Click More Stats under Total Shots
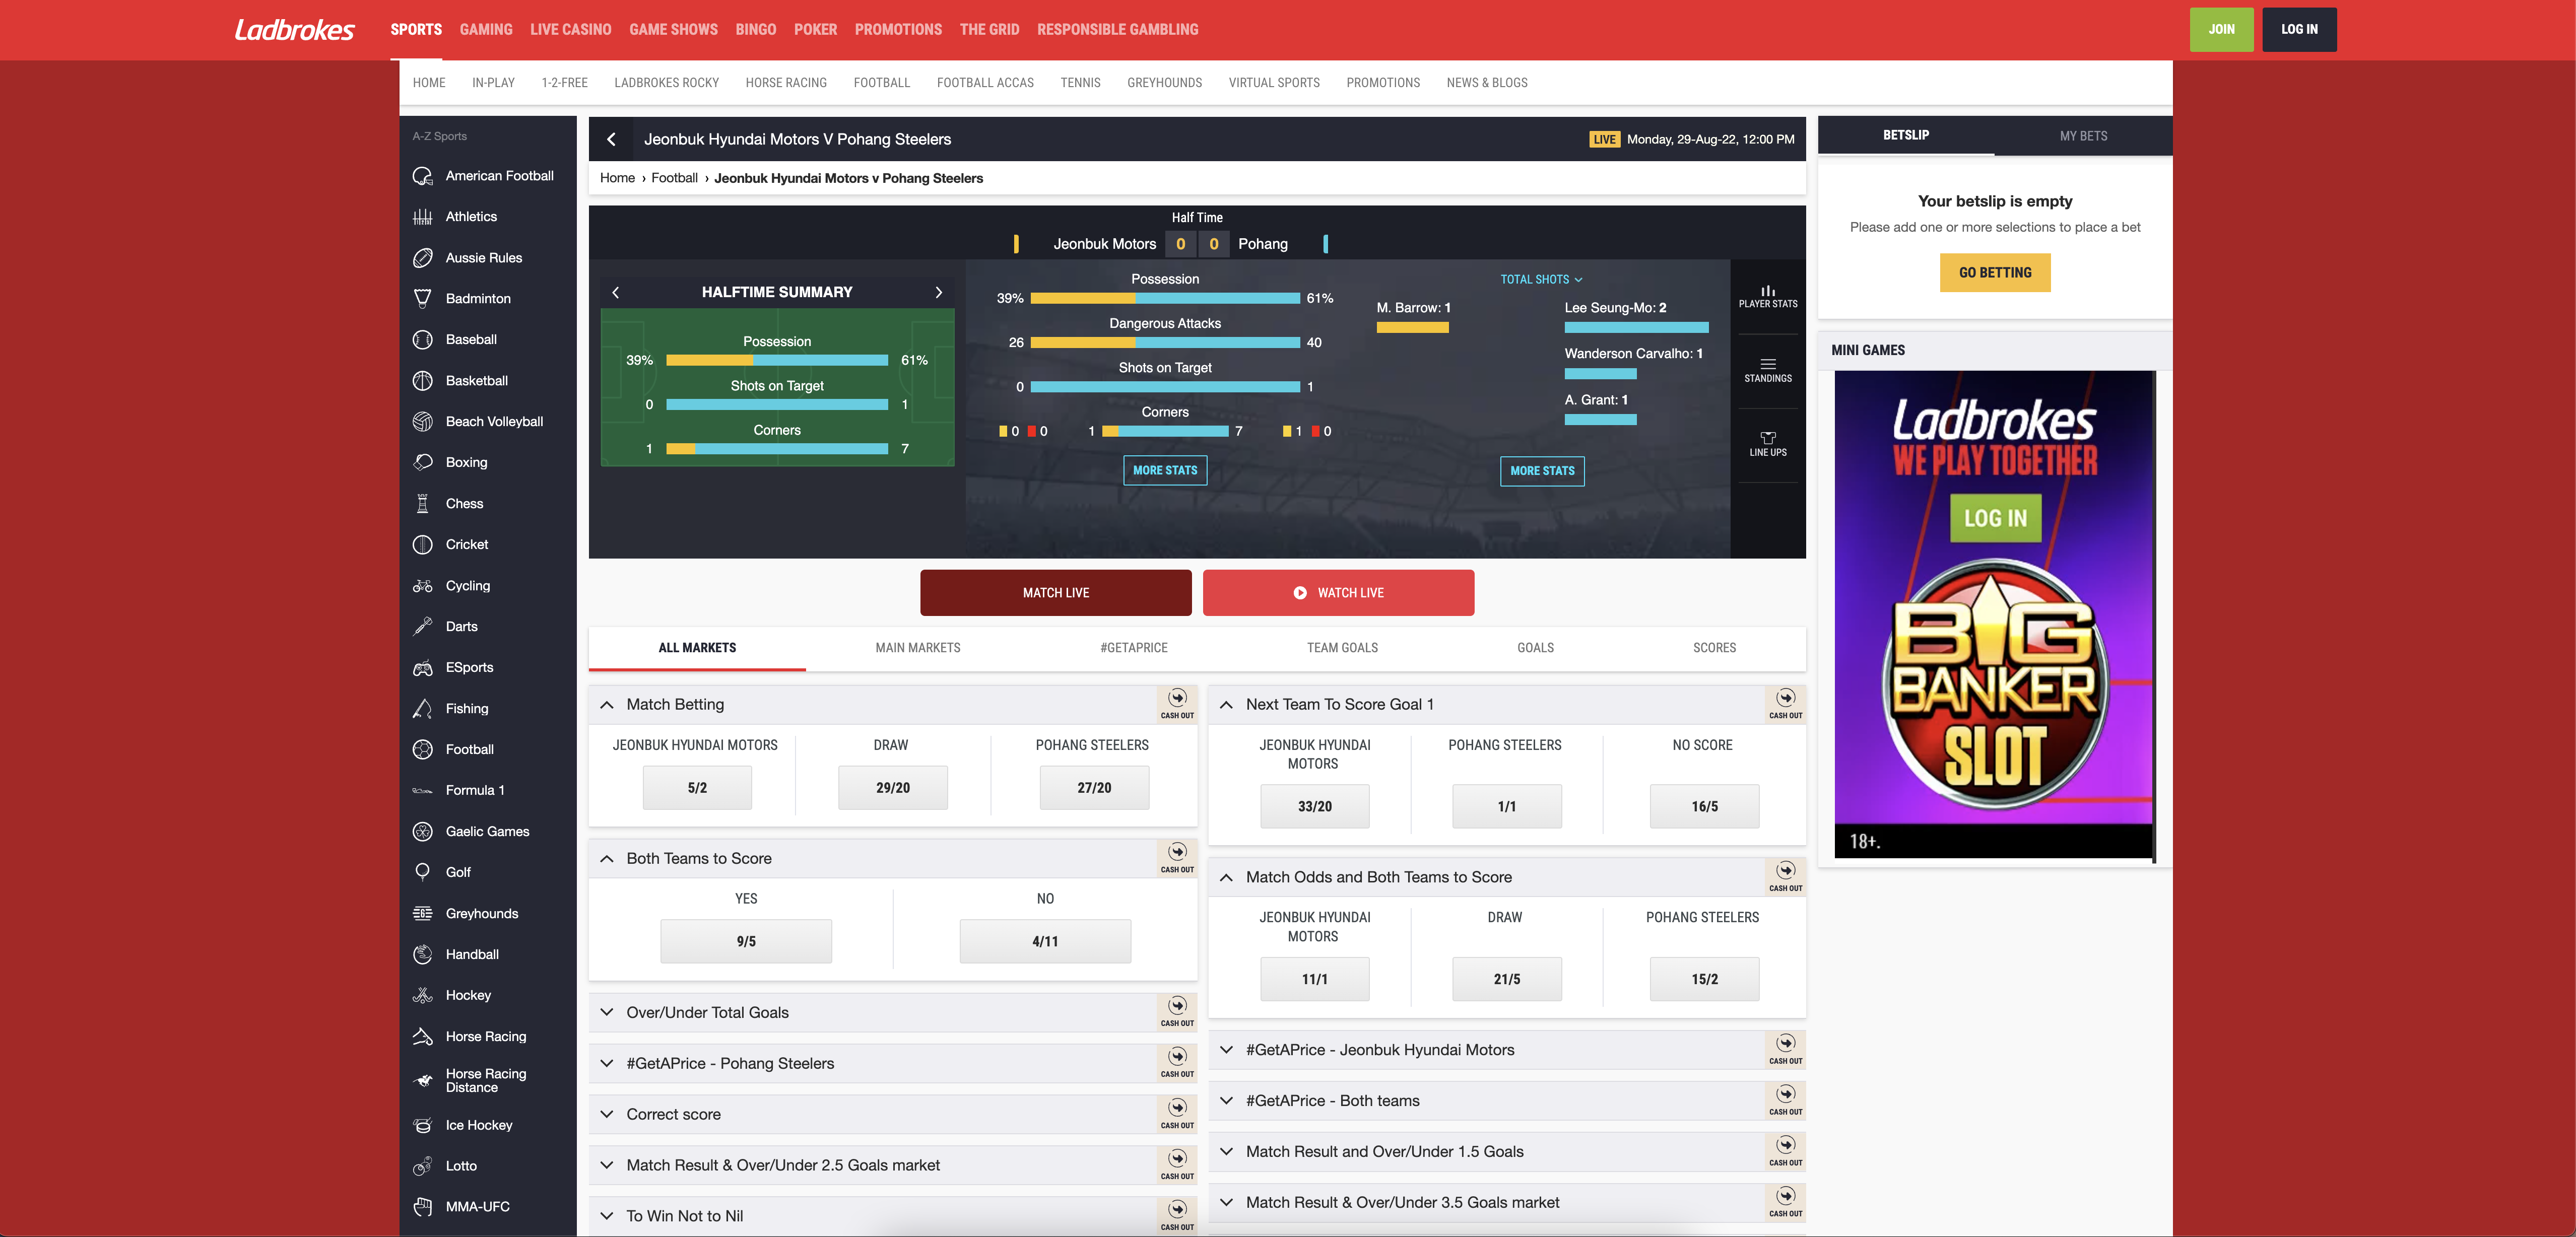Screen dimensions: 2576x1237 [x=1542, y=471]
